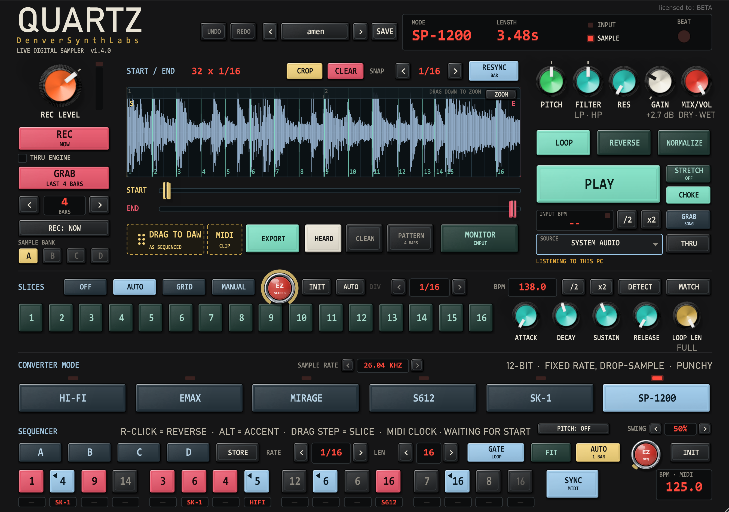The image size is (729, 512).
Task: Click the Filter LP/HP knob
Action: (588, 81)
